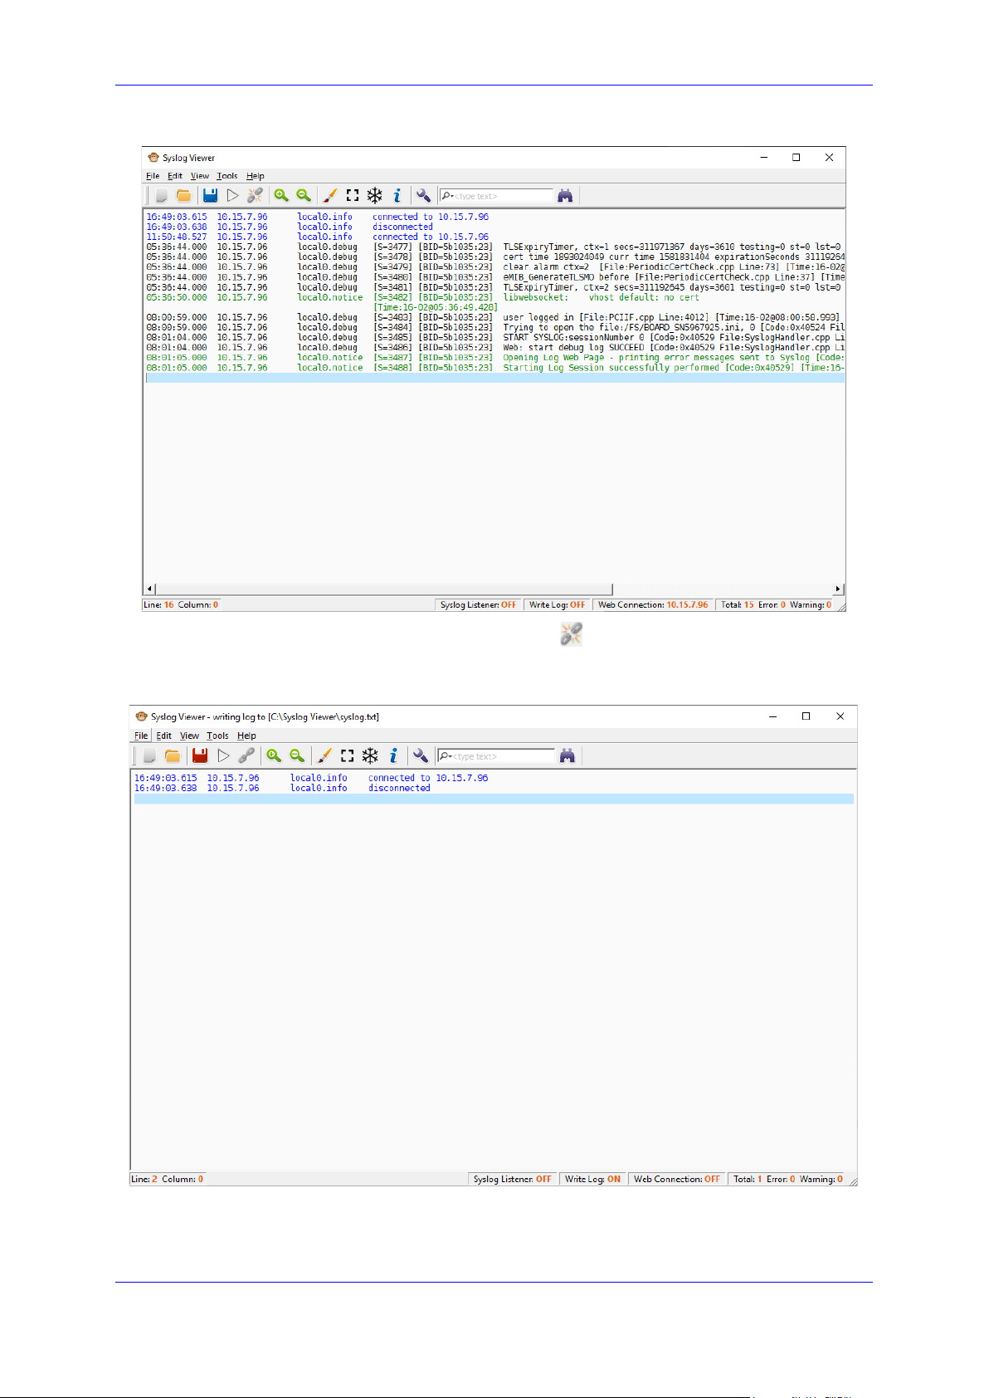989x1398 pixels.
Task: Select 'clear alarm ctx=2' log row
Action: (x=494, y=267)
